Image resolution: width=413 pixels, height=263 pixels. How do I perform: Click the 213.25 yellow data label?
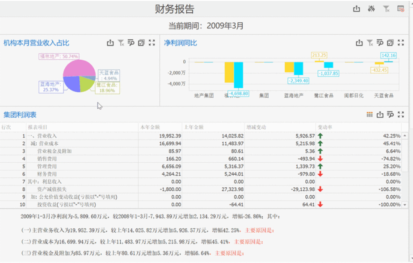pyautogui.click(x=319, y=55)
